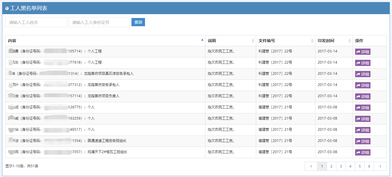This screenshot has height=177, width=392.
Task: Open 详细 for 龙庭首府劳务承包人 row
Action: tap(363, 85)
